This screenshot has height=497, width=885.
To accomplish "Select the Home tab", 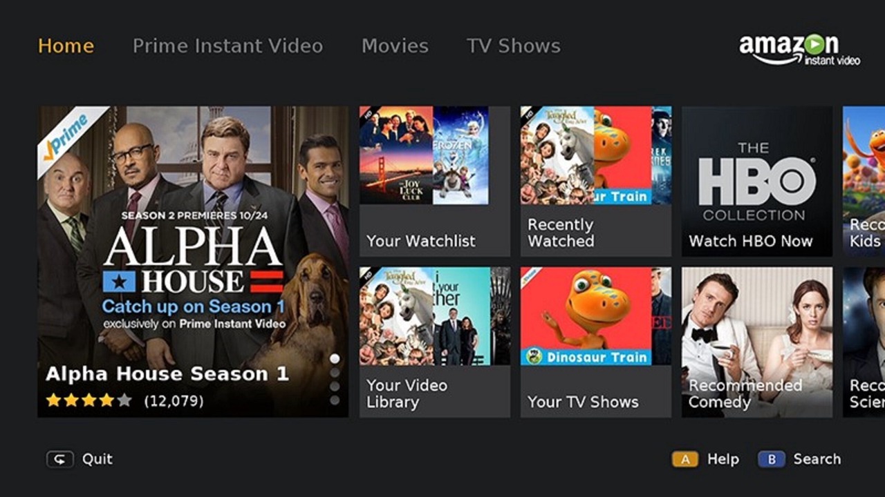I will click(66, 46).
